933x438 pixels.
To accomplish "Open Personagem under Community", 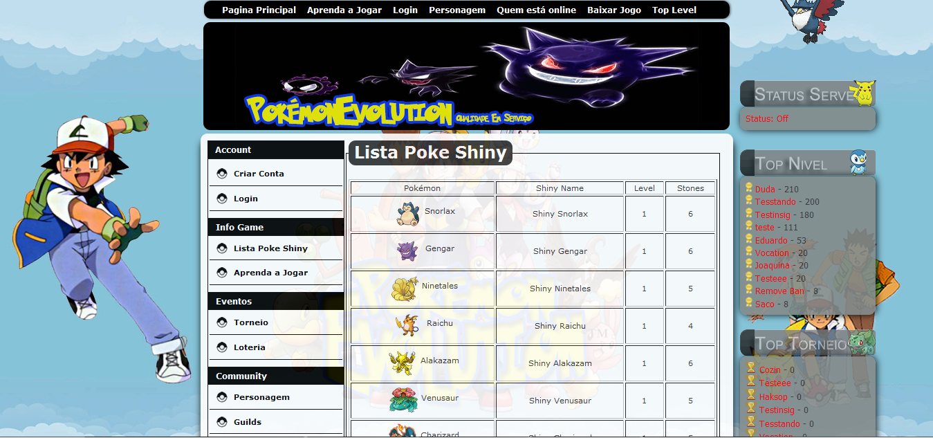I will tap(261, 397).
